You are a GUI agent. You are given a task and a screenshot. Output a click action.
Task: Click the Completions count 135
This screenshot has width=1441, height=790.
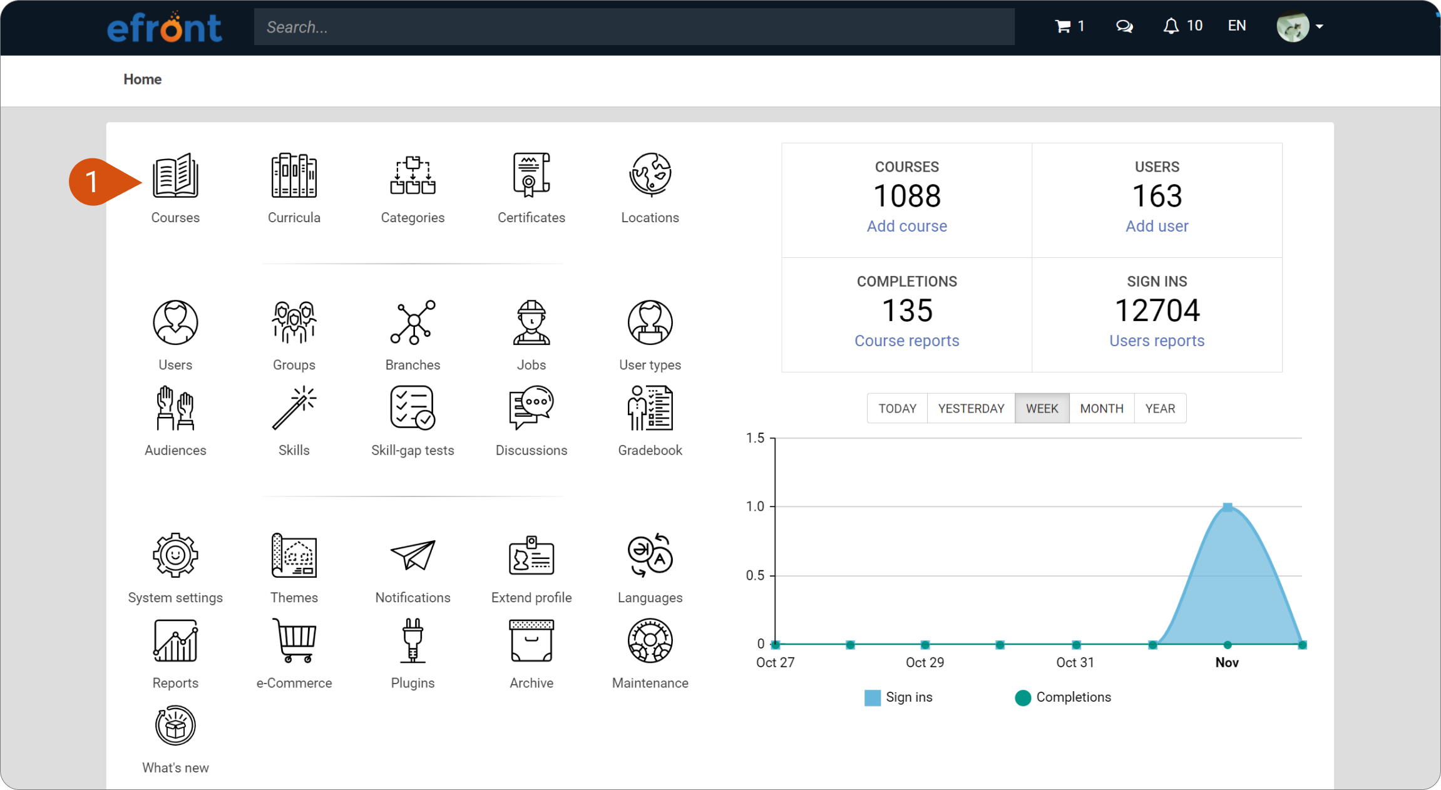point(906,310)
